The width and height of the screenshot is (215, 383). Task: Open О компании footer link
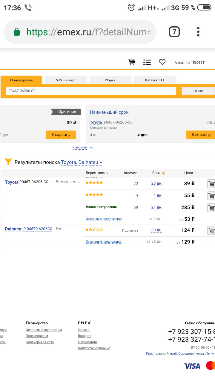pyautogui.click(x=87, y=342)
